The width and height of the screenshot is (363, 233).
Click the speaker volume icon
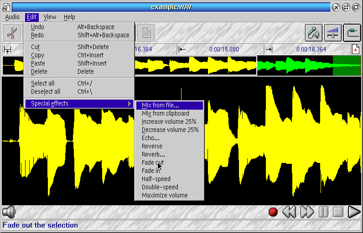point(9,212)
